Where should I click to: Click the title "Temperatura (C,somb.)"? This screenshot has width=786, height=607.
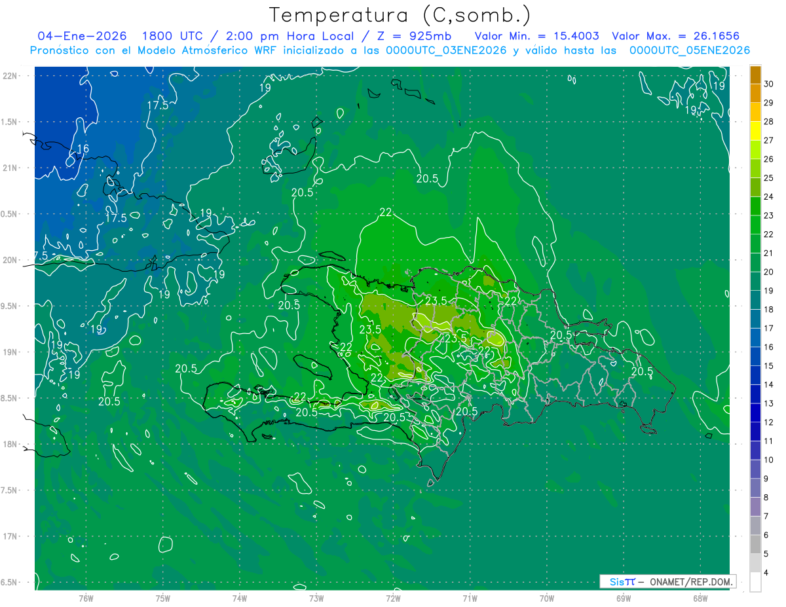tap(400, 15)
